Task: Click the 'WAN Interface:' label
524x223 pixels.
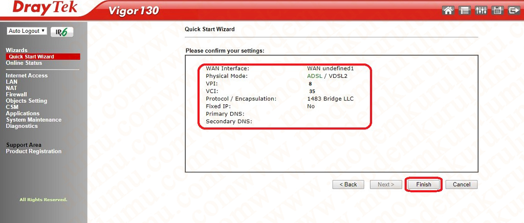Action: (x=228, y=69)
